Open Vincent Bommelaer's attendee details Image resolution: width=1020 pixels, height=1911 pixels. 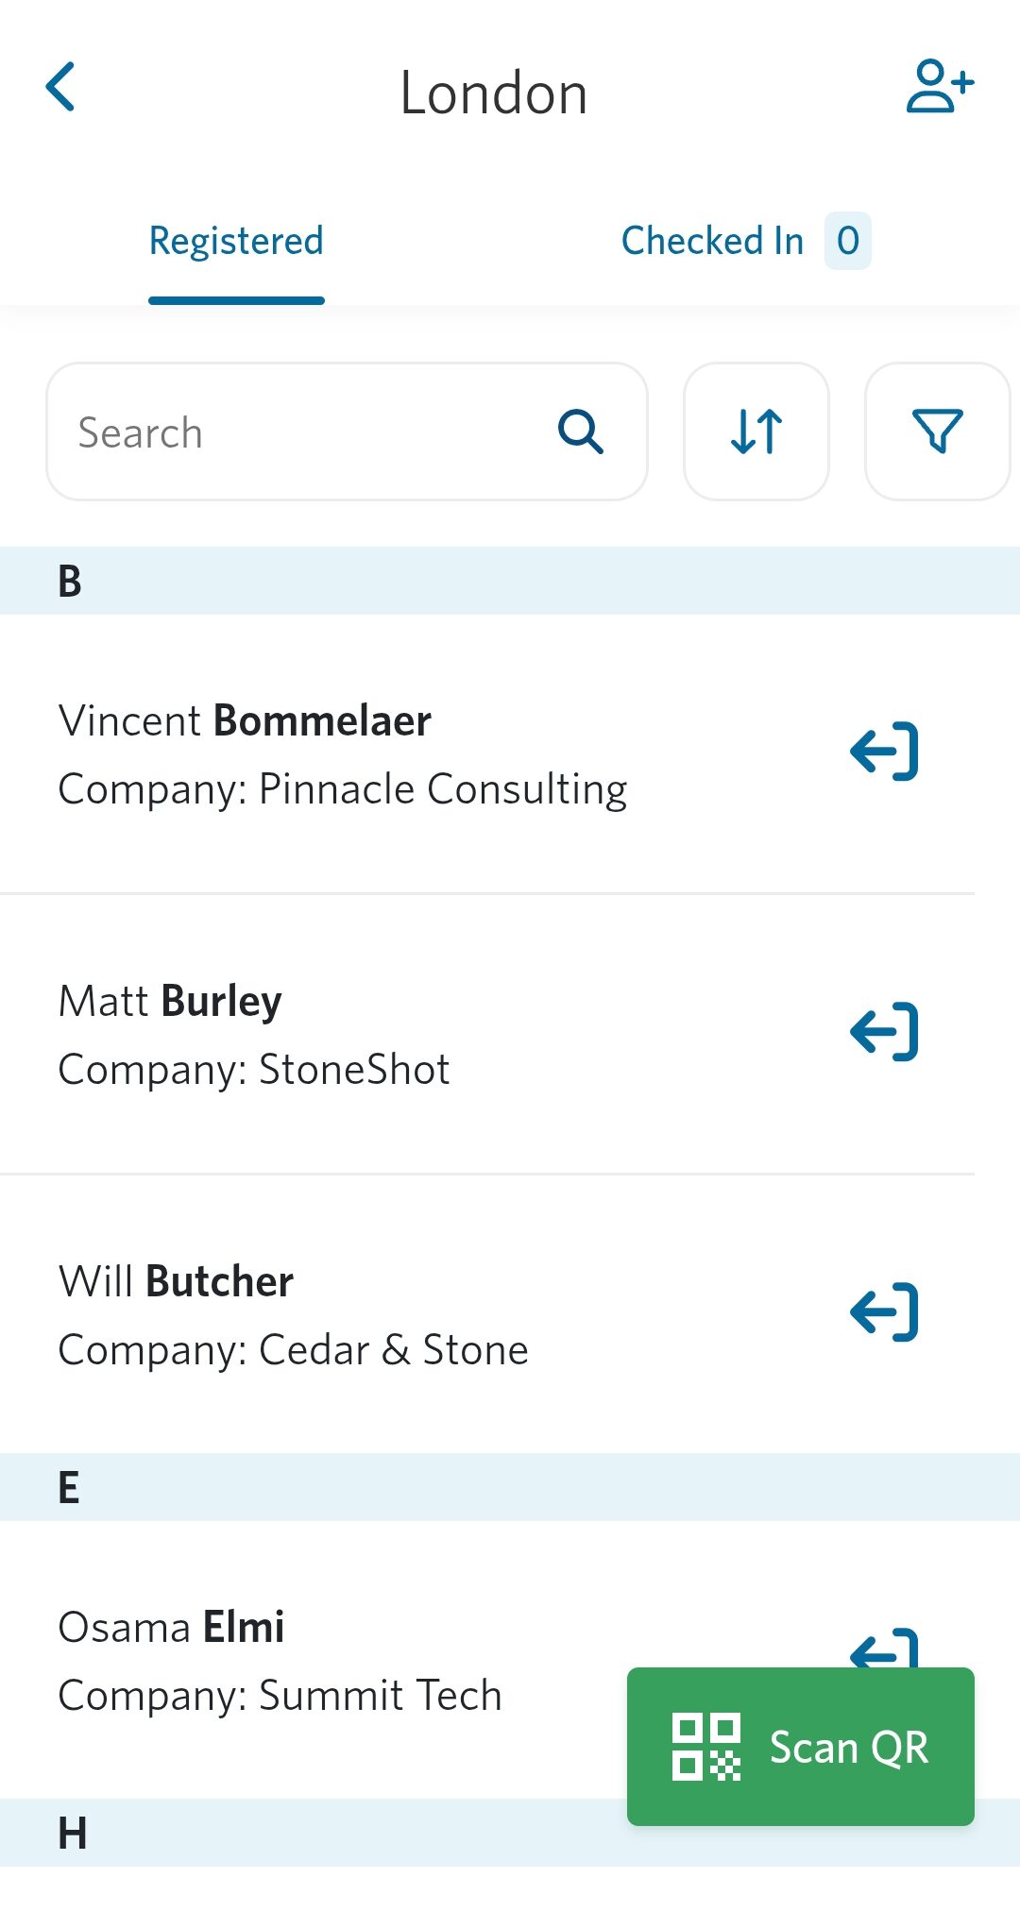pyautogui.click(x=342, y=754)
